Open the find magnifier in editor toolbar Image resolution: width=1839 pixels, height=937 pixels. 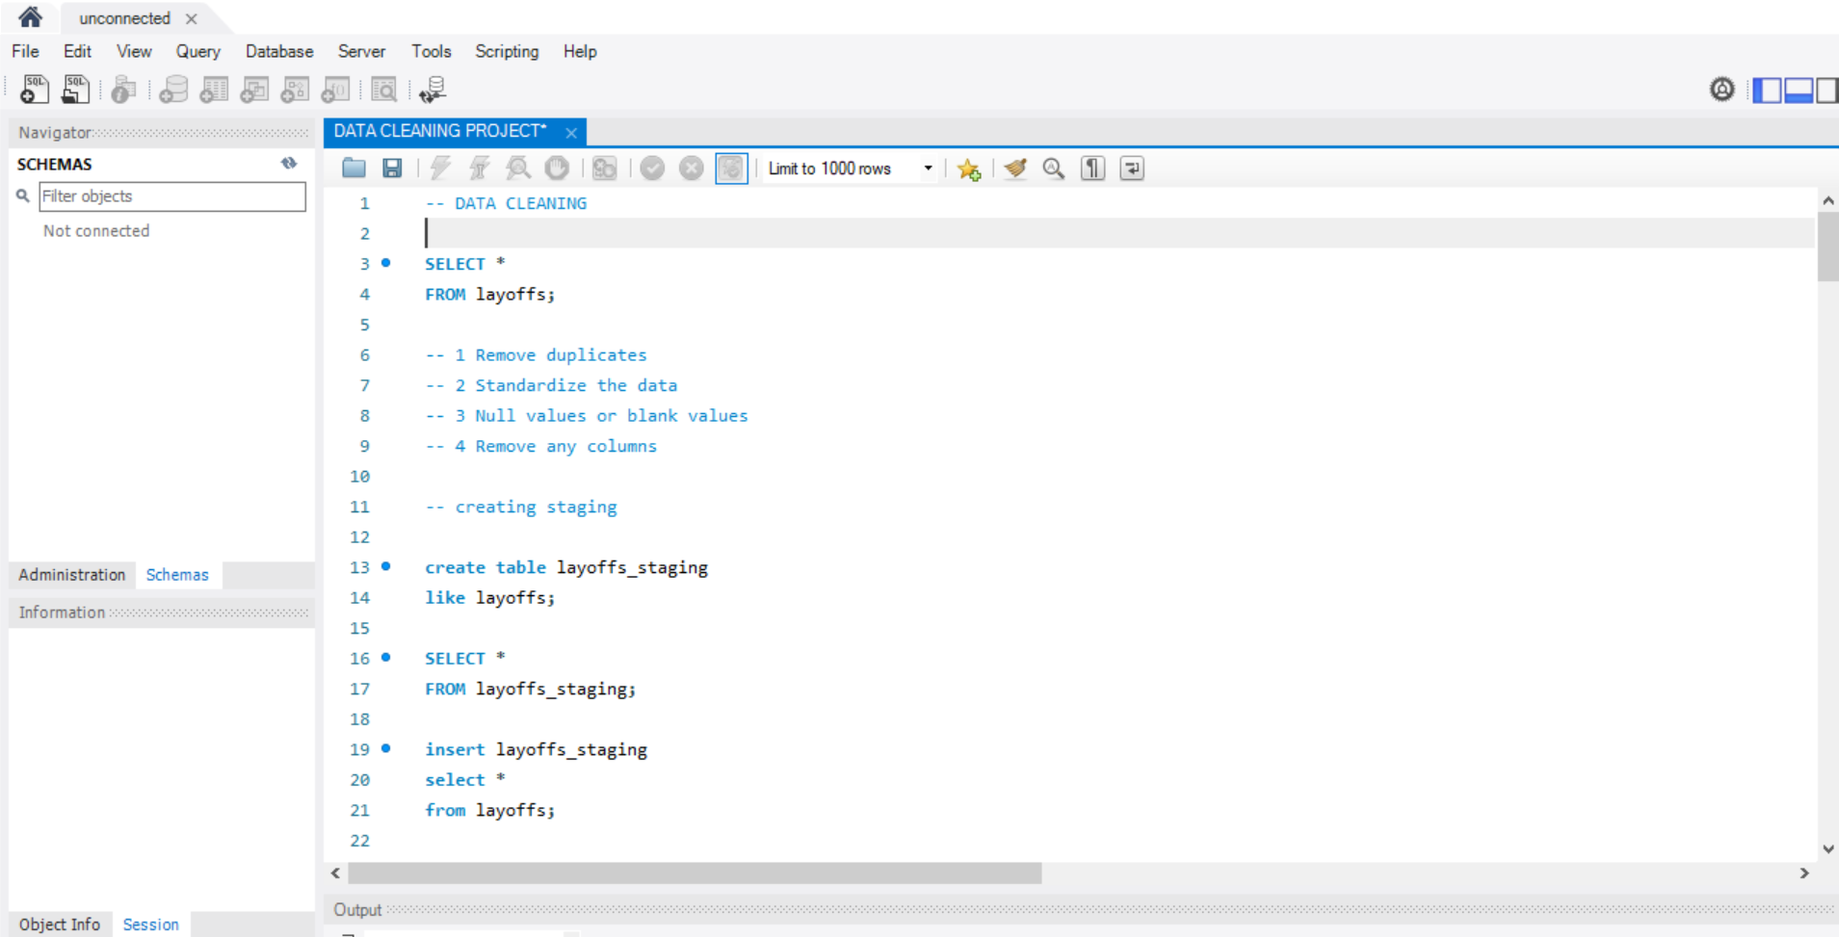pyautogui.click(x=1053, y=169)
